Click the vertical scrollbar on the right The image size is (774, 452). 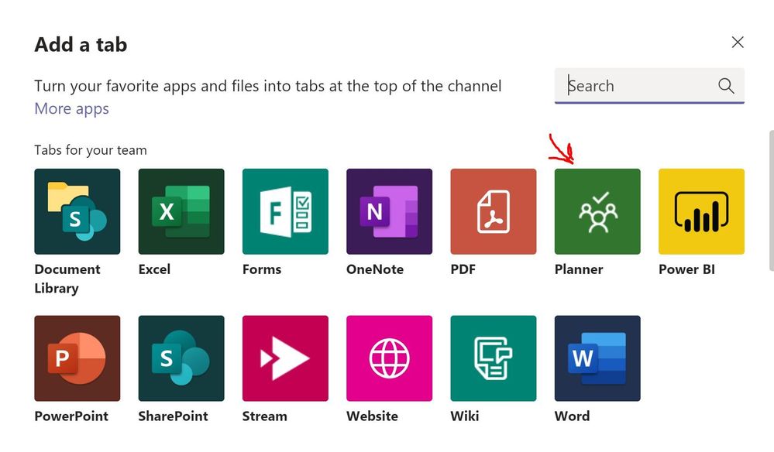(x=771, y=200)
